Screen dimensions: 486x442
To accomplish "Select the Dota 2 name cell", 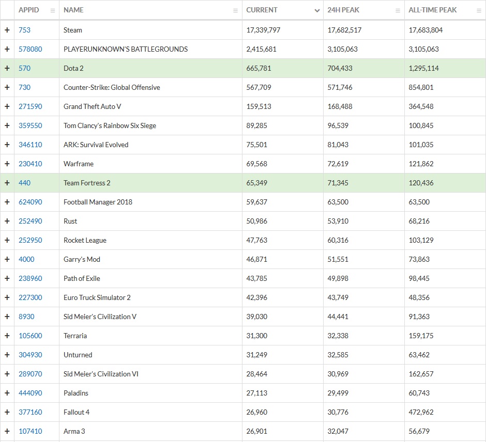I will click(150, 68).
